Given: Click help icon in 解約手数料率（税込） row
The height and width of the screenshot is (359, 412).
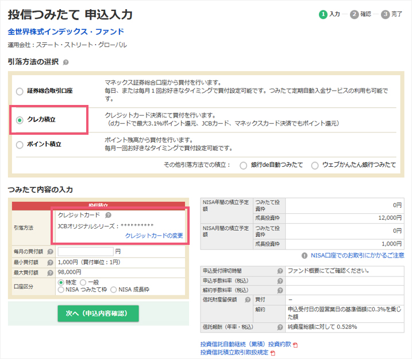Looking at the screenshot, I should tap(280, 291).
